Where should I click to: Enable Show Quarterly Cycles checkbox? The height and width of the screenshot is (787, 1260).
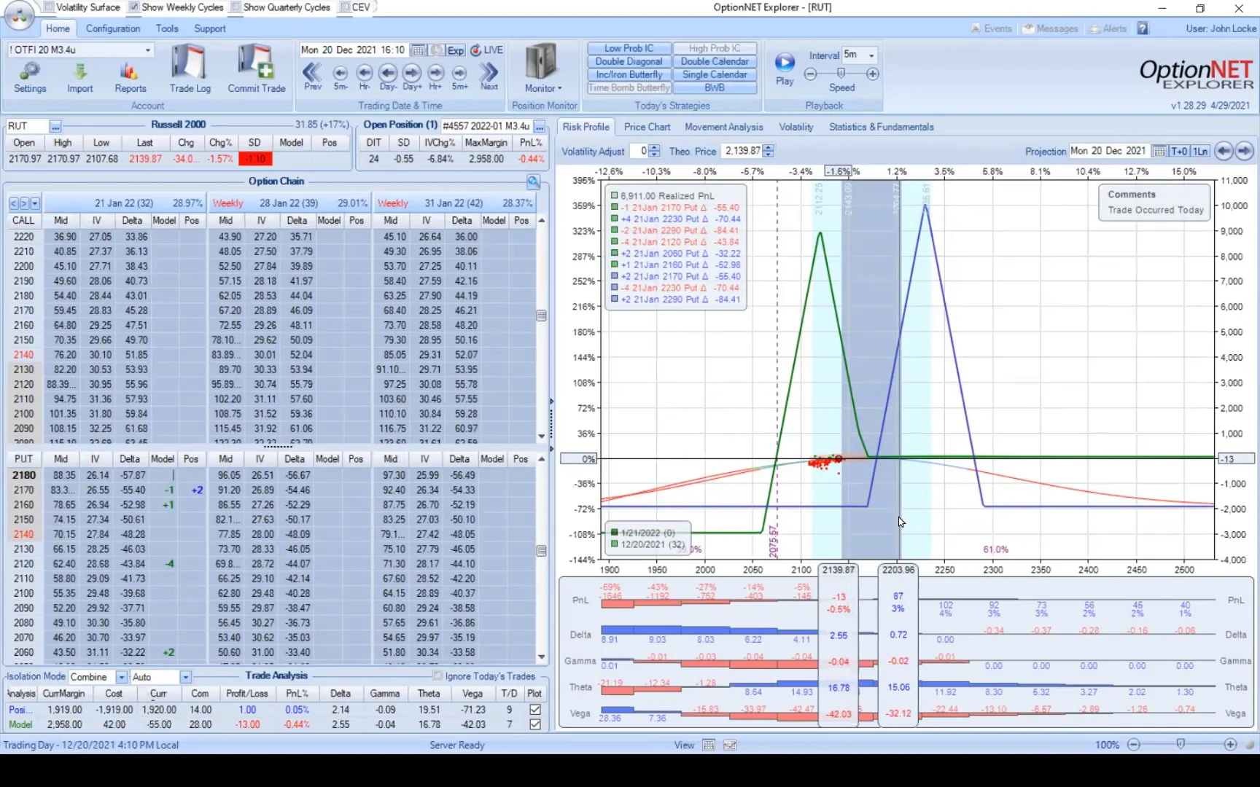pyautogui.click(x=236, y=7)
